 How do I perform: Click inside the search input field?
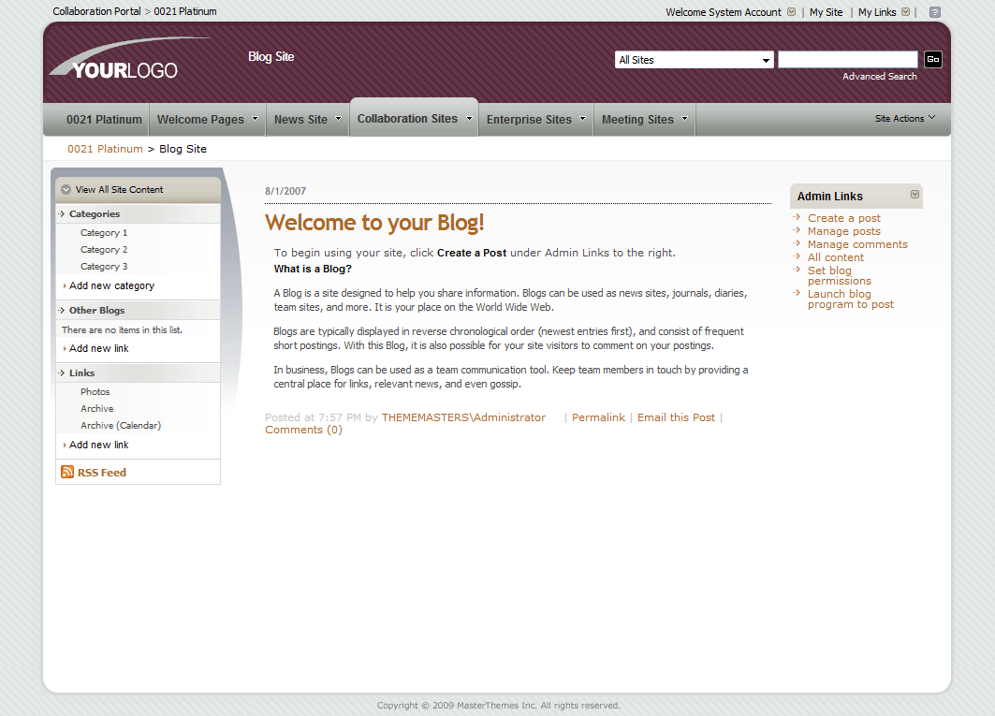click(845, 59)
